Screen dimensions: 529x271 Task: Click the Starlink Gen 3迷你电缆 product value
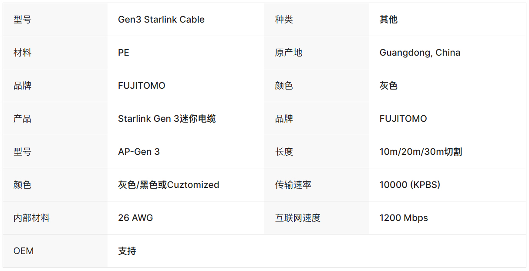pyautogui.click(x=167, y=119)
